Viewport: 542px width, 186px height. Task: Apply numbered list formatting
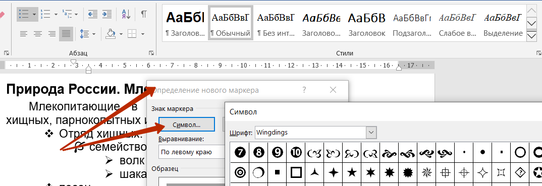click(46, 14)
